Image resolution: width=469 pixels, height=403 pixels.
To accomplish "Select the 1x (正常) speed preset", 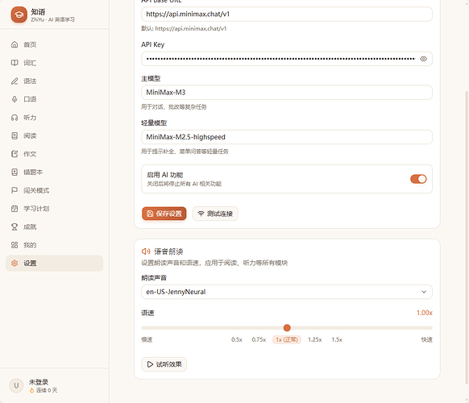I will click(287, 339).
